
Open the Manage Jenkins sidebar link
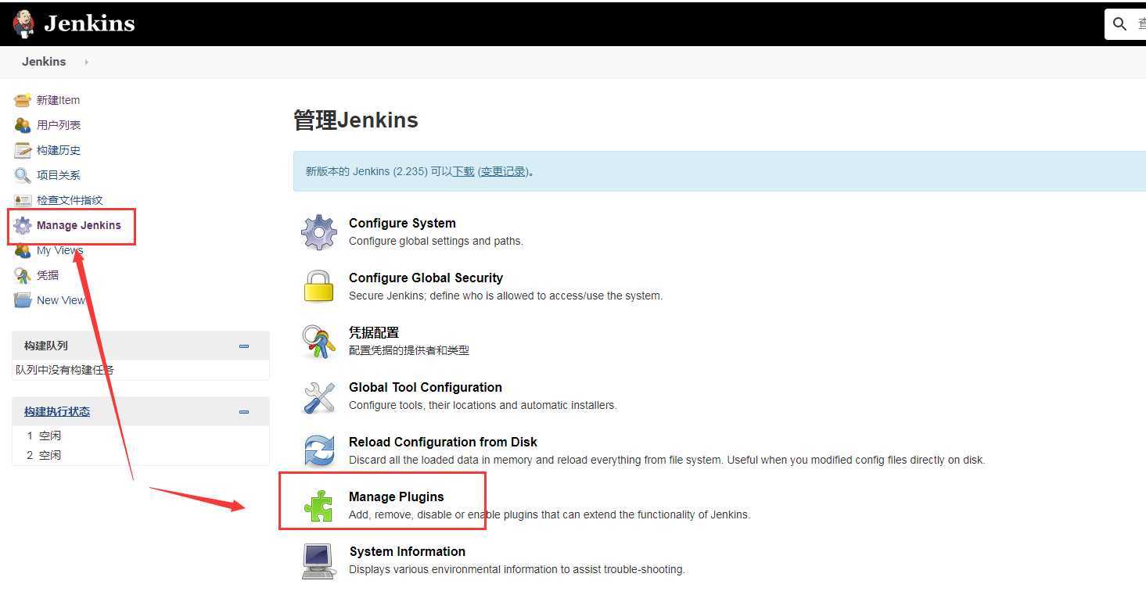tap(79, 225)
